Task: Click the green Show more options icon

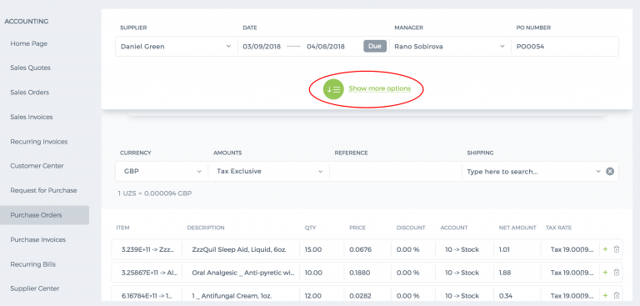Action: (333, 89)
